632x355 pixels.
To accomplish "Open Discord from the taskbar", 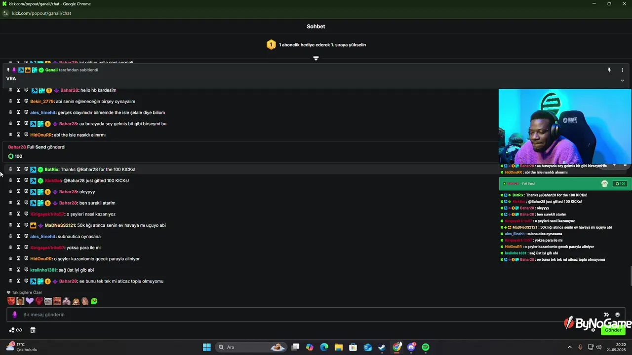I will (x=411, y=347).
